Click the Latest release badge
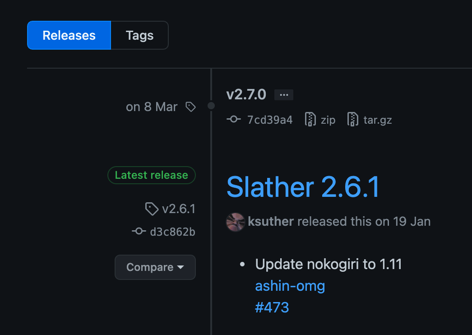This screenshot has height=335, width=472. [x=152, y=175]
